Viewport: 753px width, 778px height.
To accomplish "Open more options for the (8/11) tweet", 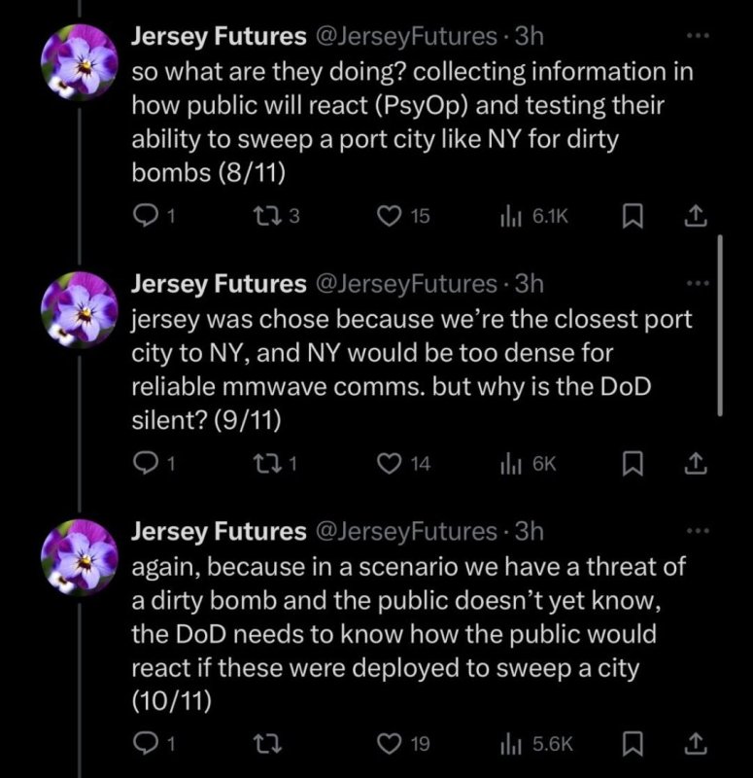I will pyautogui.click(x=697, y=37).
